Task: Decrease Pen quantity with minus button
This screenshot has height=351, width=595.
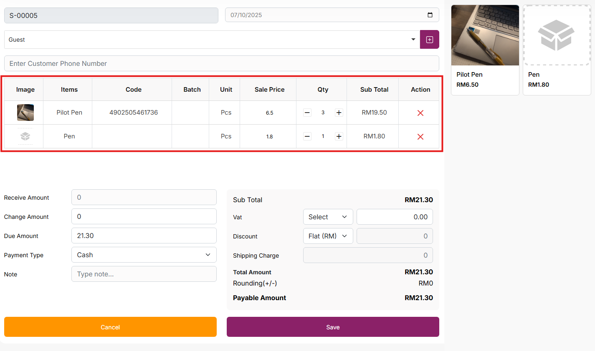Action: point(307,136)
